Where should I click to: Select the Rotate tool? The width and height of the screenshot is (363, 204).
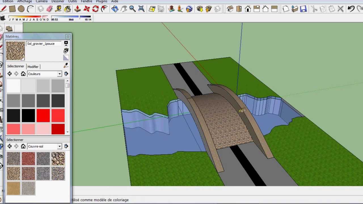[x=95, y=9]
